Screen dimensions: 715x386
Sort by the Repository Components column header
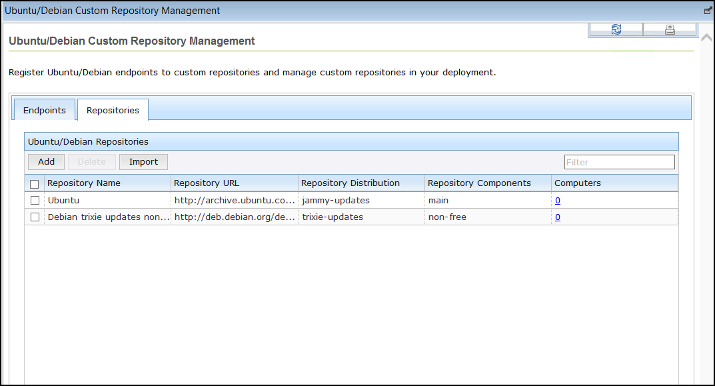[x=488, y=183]
